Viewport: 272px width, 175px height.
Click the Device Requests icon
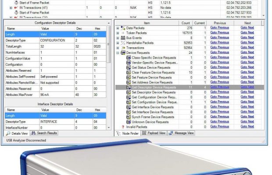pyautogui.click(x=123, y=52)
